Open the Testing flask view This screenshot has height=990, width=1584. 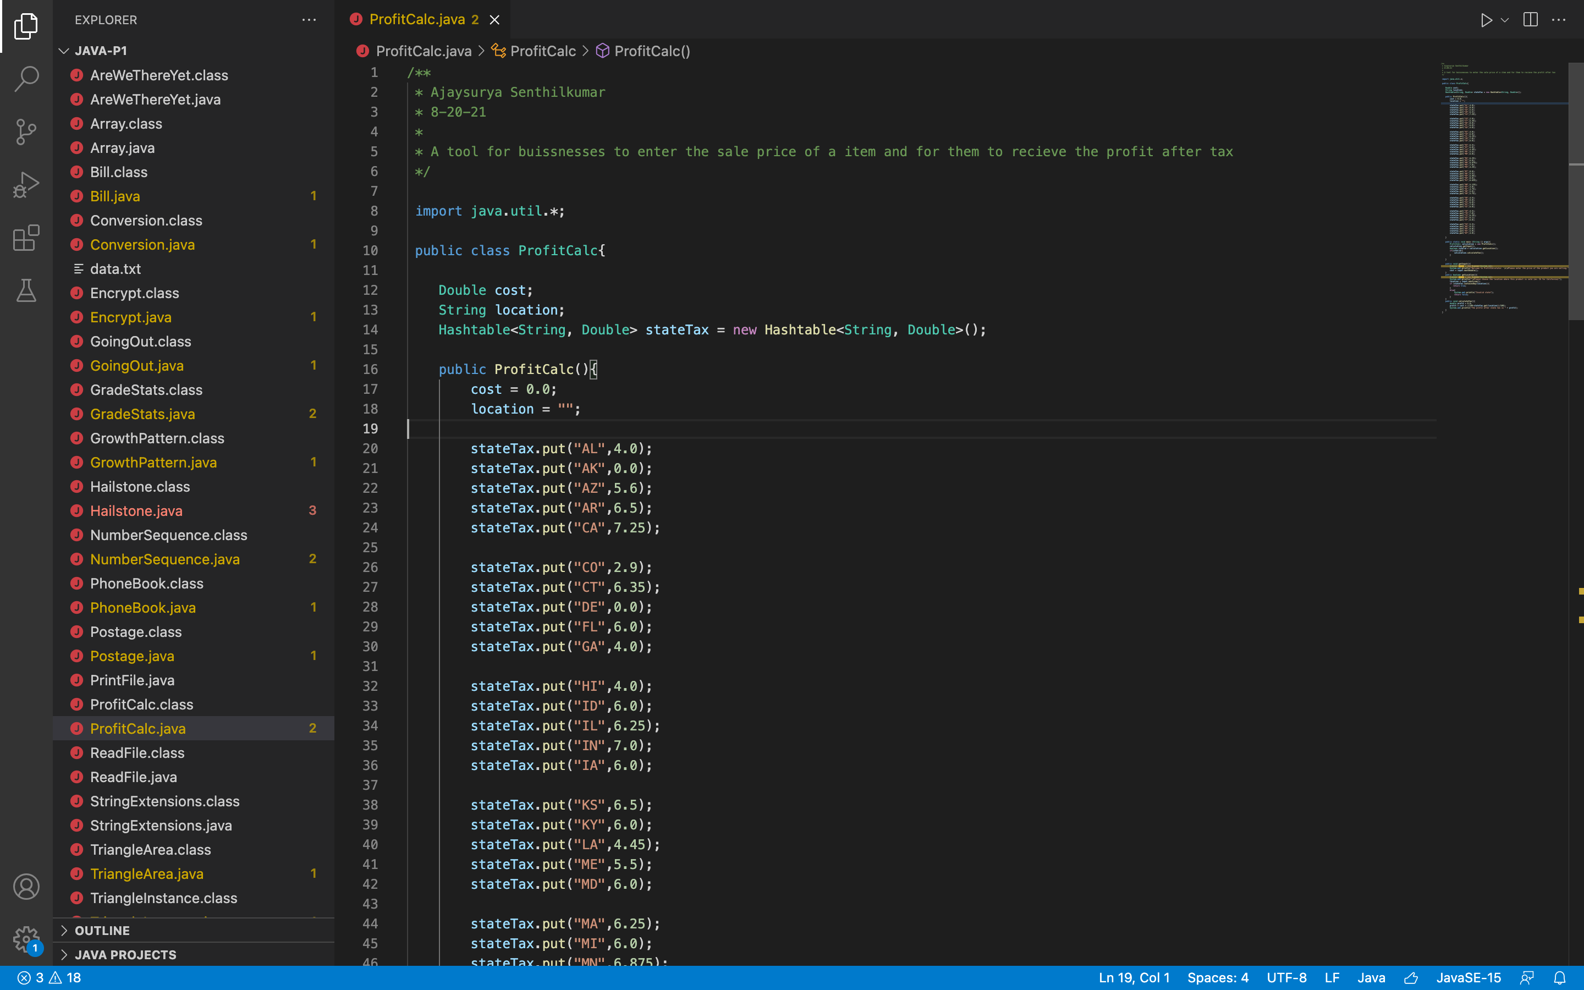(26, 291)
